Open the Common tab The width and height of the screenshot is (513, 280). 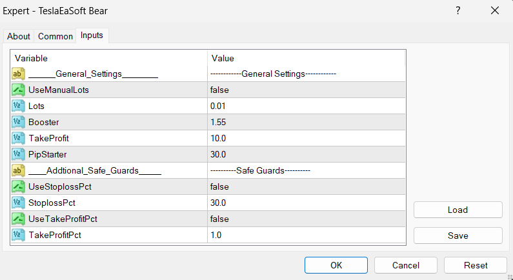point(55,36)
